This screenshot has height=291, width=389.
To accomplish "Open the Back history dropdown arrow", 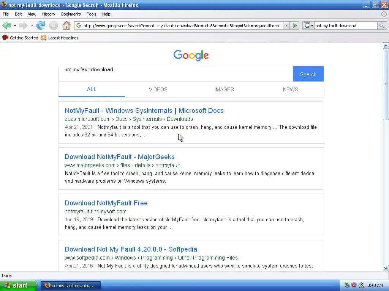I will [x=15, y=25].
